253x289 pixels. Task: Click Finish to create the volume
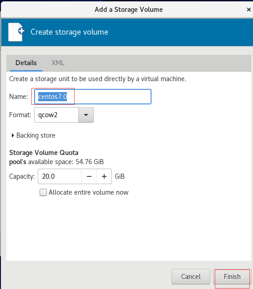[x=232, y=277]
